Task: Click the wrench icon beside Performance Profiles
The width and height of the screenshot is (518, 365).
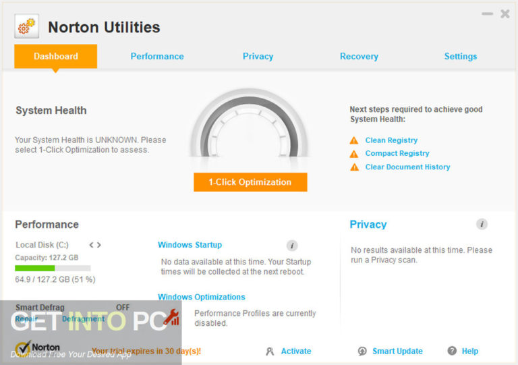Action: (x=172, y=317)
